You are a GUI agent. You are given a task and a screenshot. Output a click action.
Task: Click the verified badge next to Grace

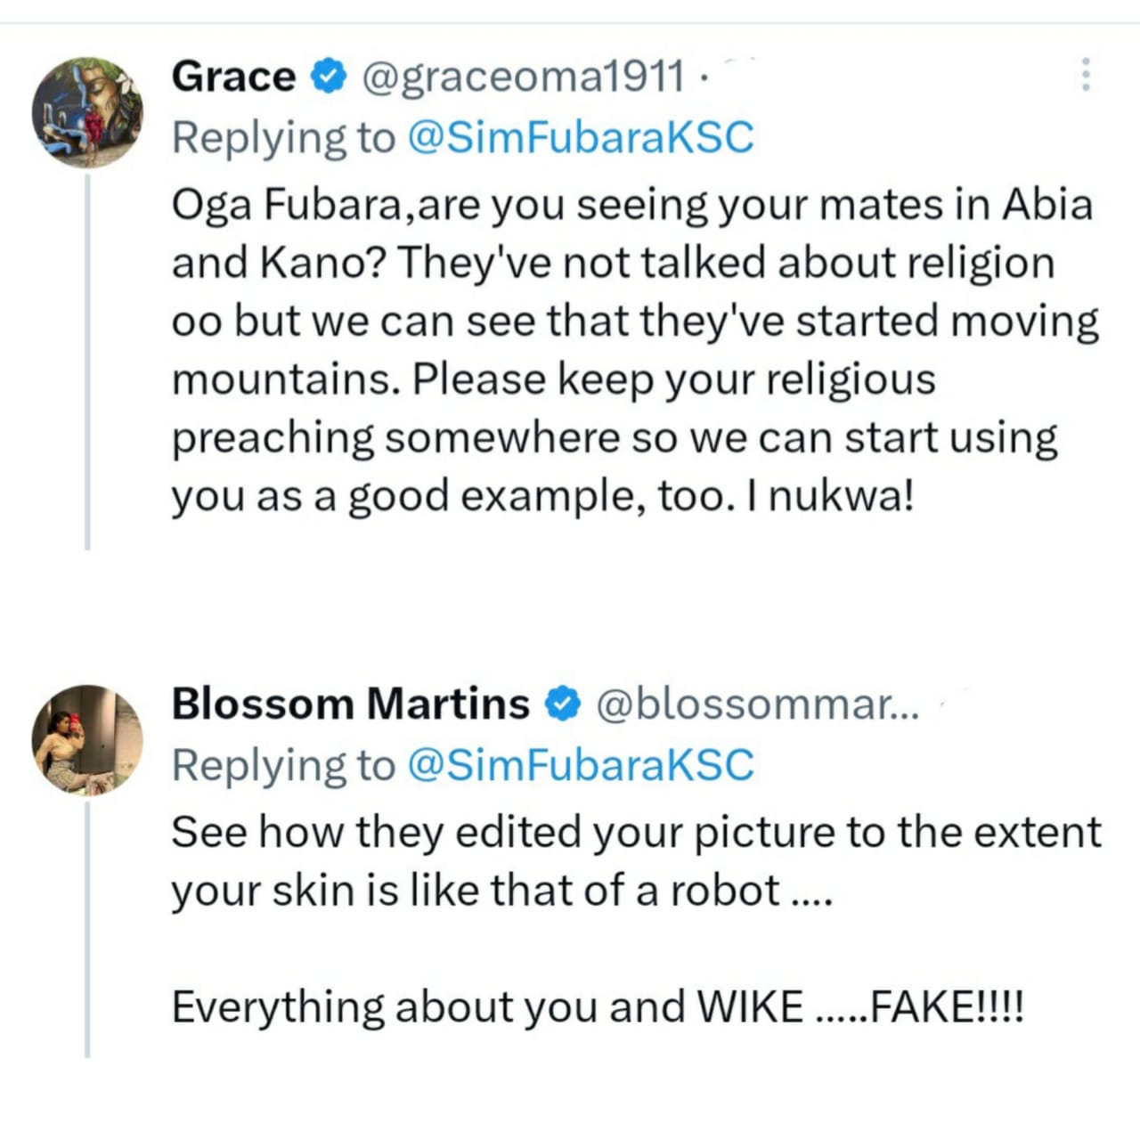(328, 77)
